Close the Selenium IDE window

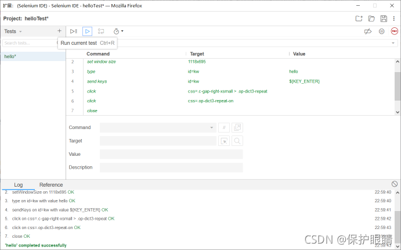pos(392,6)
